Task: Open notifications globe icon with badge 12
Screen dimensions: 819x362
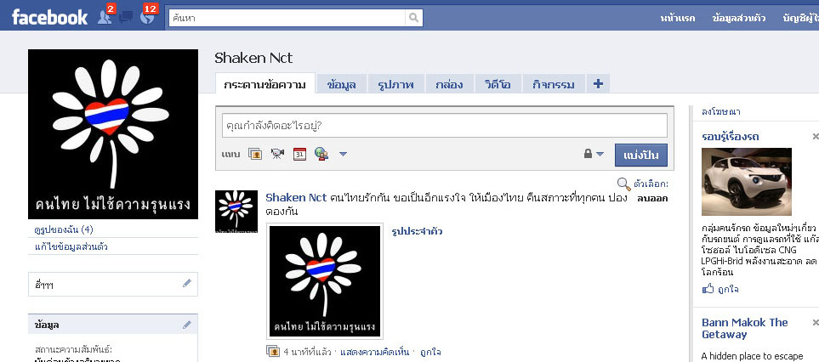Action: tap(147, 18)
